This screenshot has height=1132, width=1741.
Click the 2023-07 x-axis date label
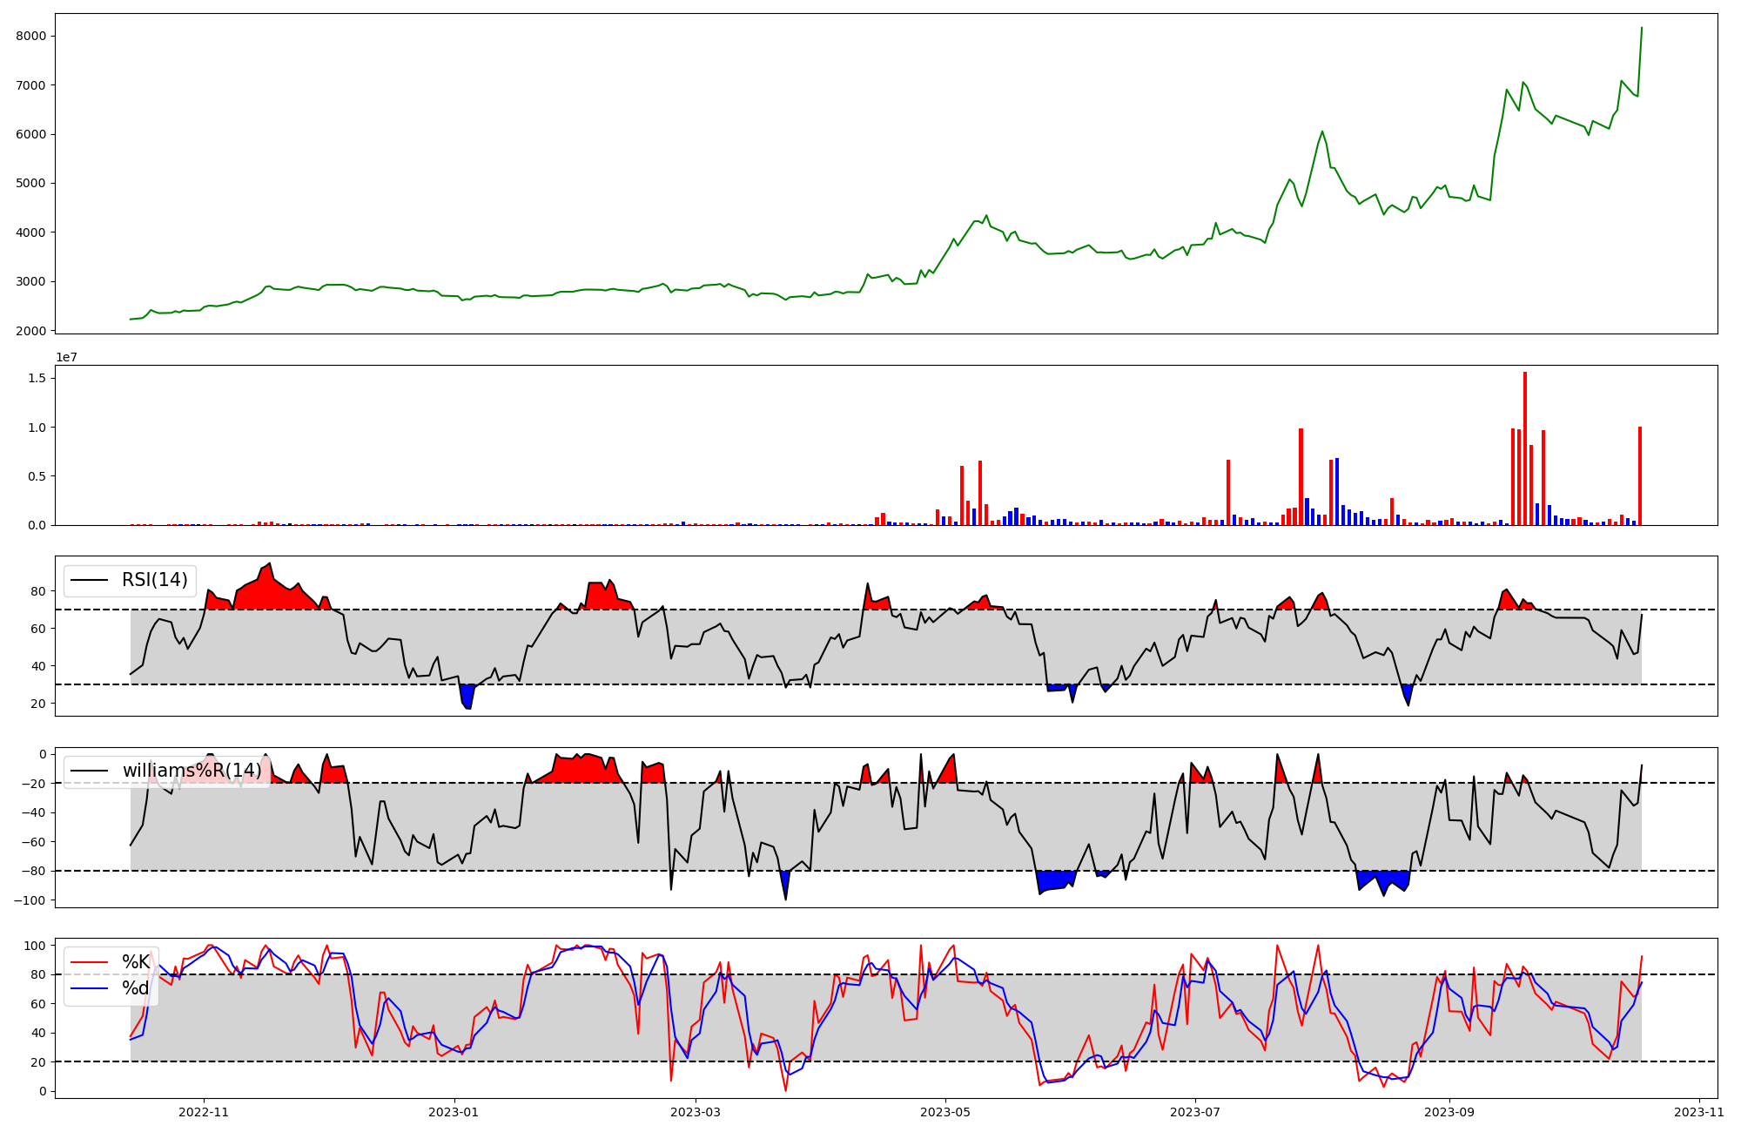[x=1194, y=1112]
